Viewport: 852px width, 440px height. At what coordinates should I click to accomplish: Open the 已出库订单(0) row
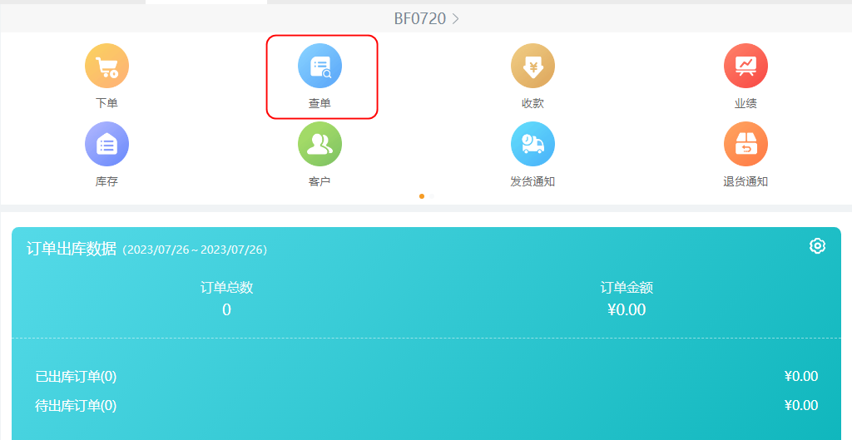(x=76, y=377)
